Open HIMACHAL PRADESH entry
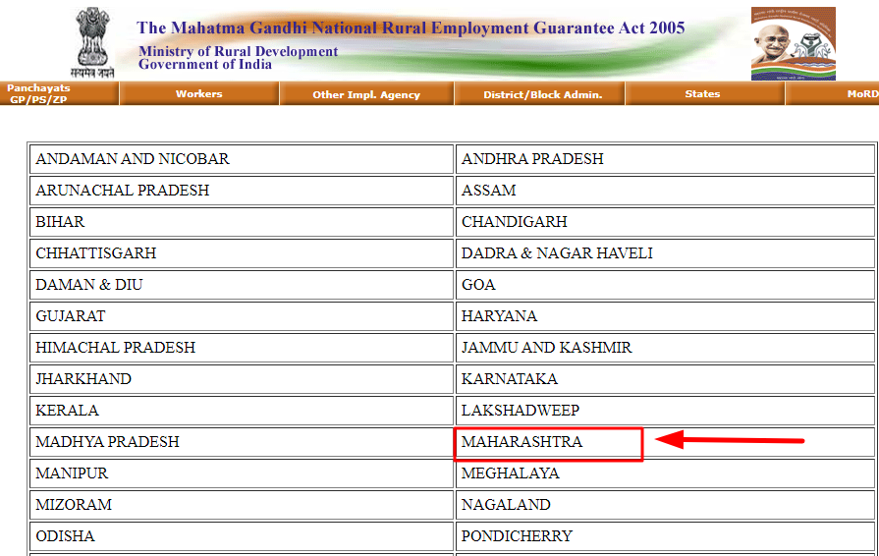 116,348
